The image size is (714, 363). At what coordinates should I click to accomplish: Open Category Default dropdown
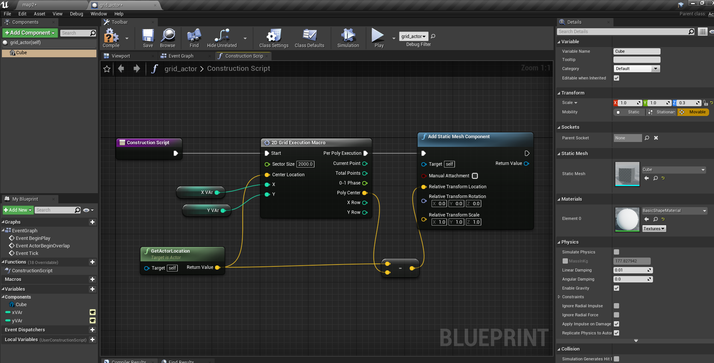636,69
